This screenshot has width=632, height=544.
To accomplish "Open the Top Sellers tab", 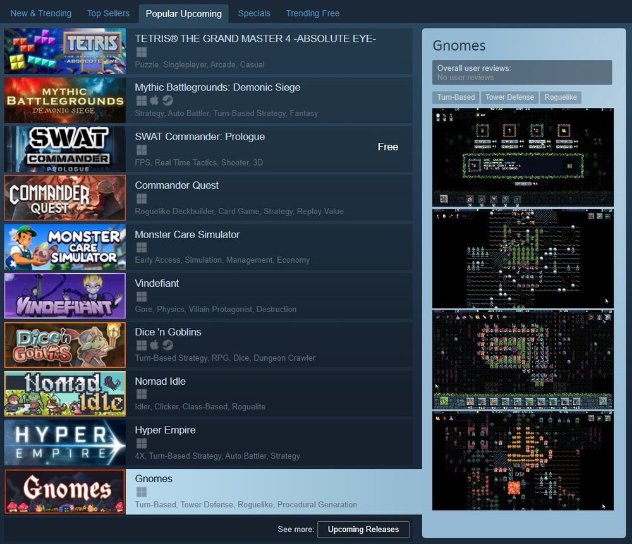I will tap(109, 13).
